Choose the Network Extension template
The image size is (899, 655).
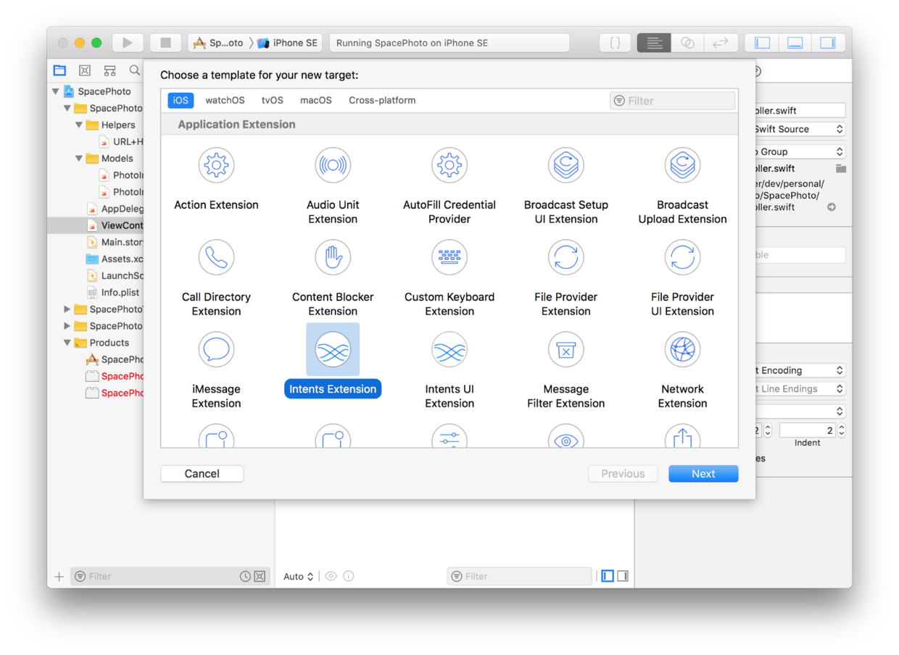click(x=682, y=349)
